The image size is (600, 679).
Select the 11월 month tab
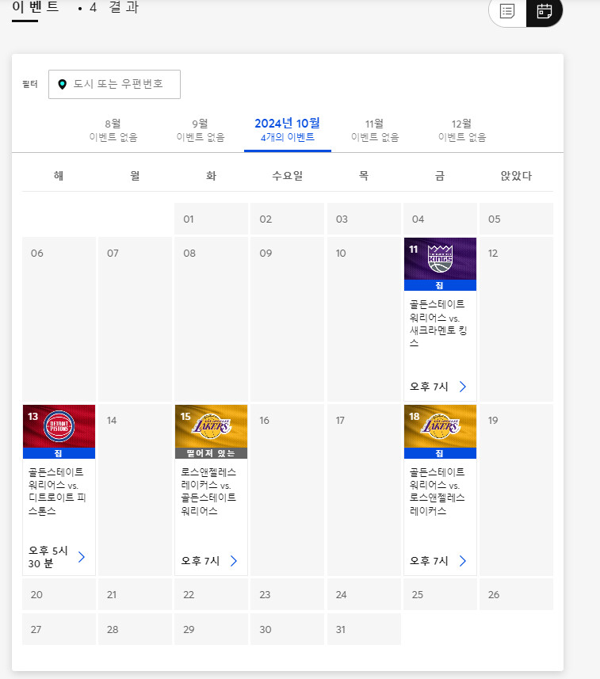[x=375, y=131]
